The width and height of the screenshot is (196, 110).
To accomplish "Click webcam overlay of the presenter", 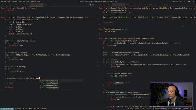I will point(171,94).
